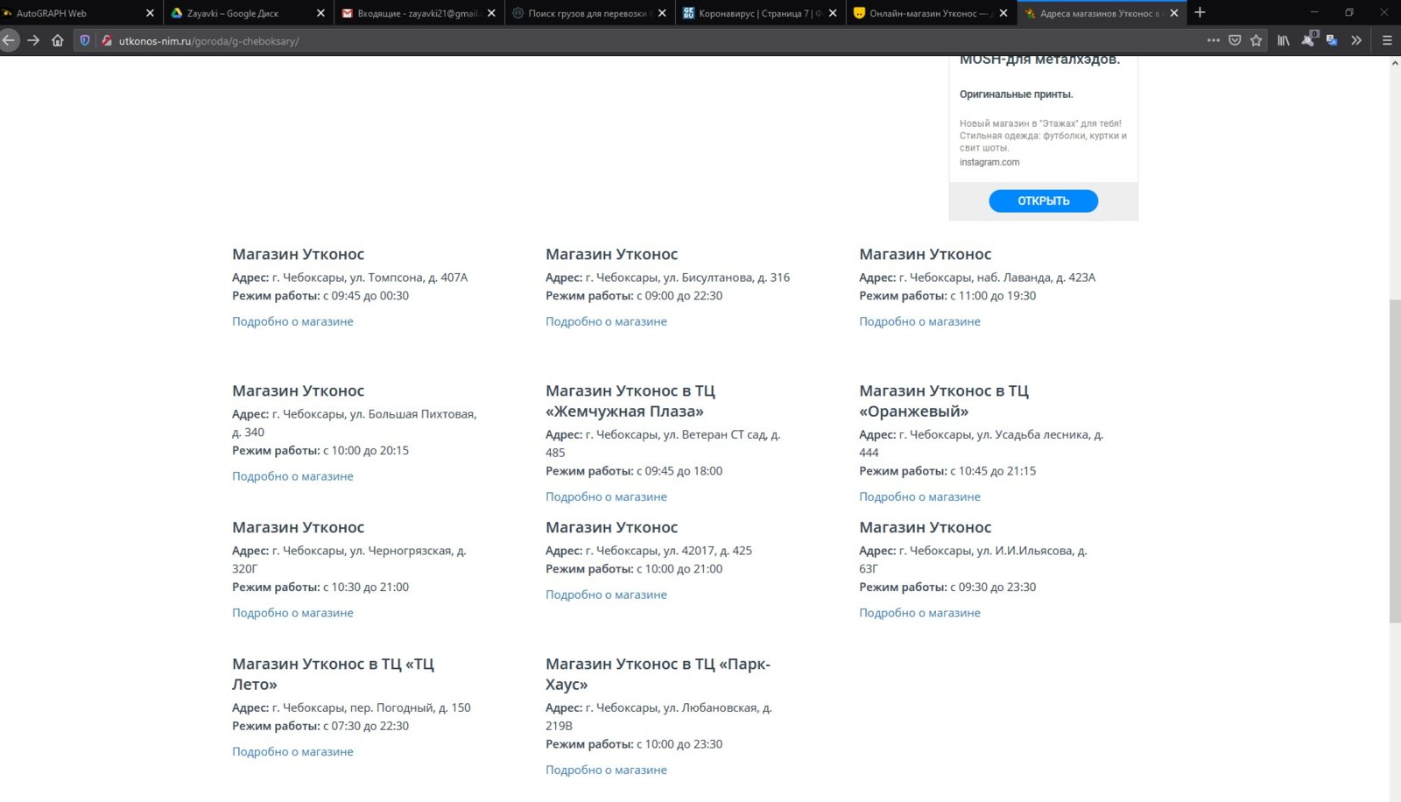1401x802 pixels.
Task: Click the forward navigation arrow
Action: coord(33,40)
